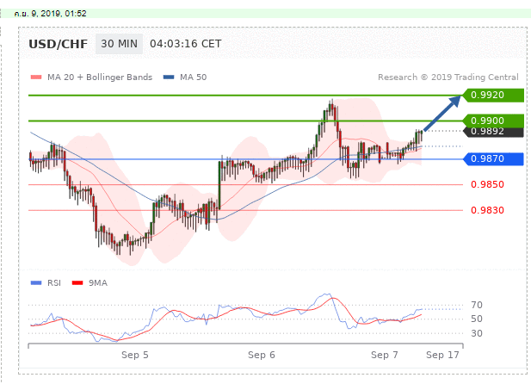The height and width of the screenshot is (384, 531).
Task: Click the Sep 17 date axis label
Action: tap(442, 355)
